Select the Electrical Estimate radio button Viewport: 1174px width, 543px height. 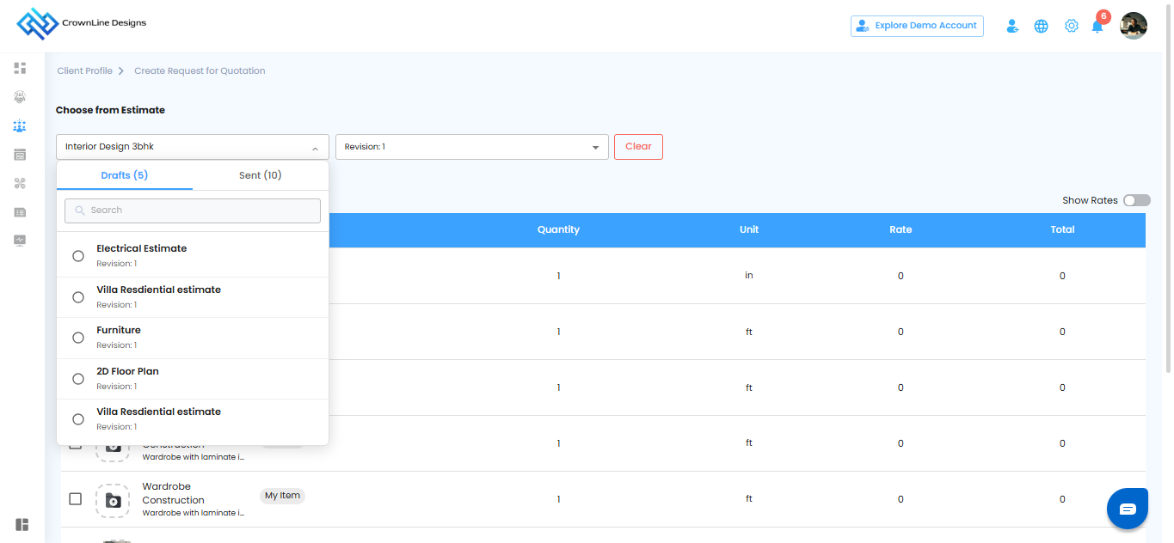pyautogui.click(x=78, y=256)
